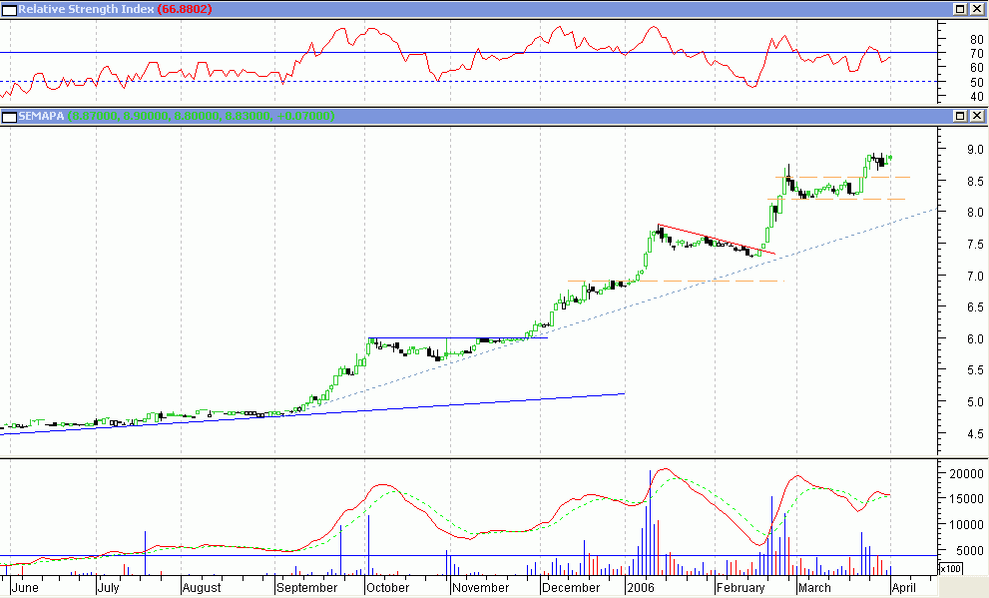This screenshot has height=598, width=989.
Task: Click the 2006 label on the date axis
Action: click(641, 587)
